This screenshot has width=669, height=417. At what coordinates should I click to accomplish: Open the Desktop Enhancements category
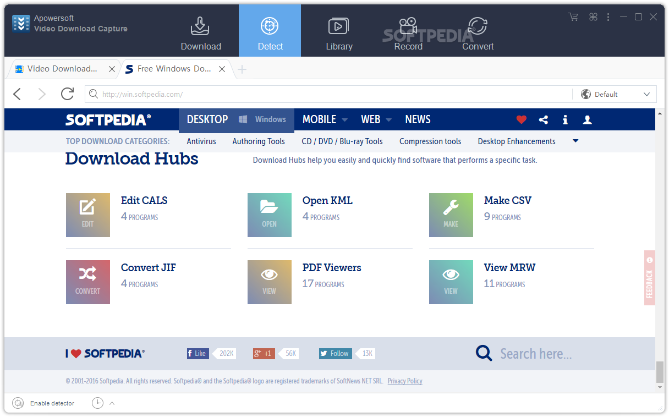pyautogui.click(x=517, y=141)
